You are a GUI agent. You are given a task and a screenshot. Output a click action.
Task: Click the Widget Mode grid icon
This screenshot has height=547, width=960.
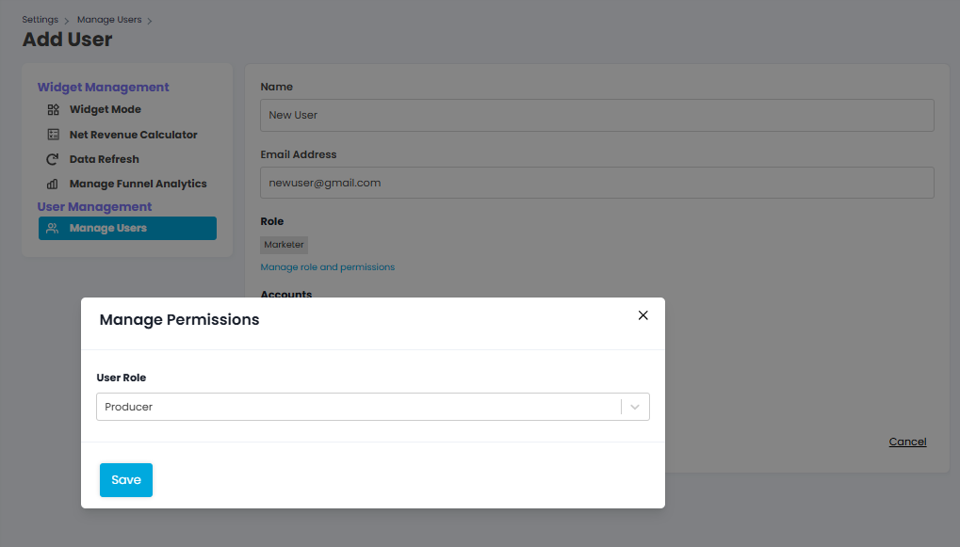tap(54, 109)
